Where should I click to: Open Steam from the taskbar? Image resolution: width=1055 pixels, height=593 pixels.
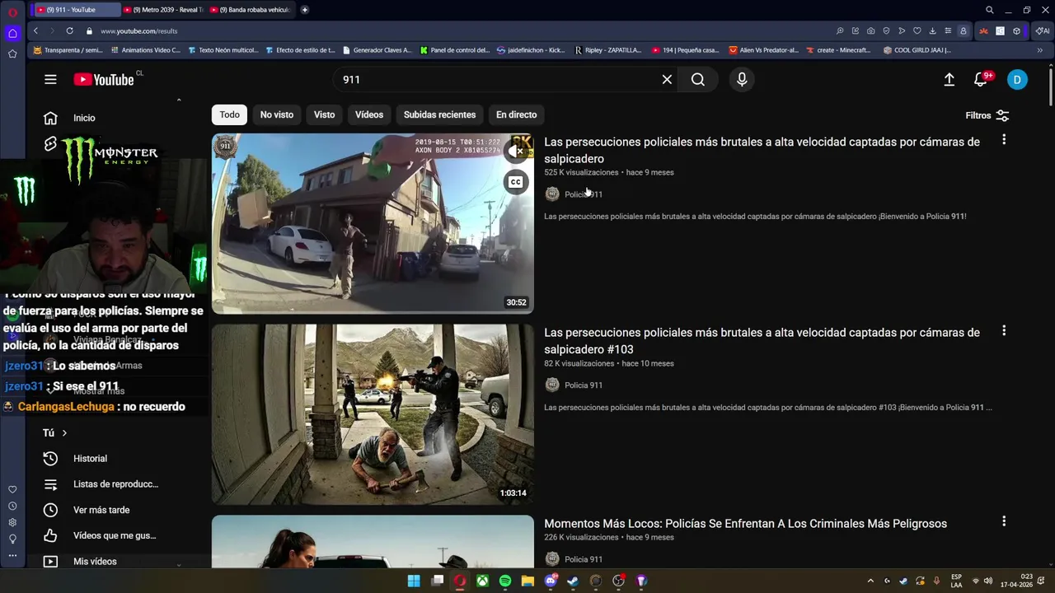click(573, 581)
